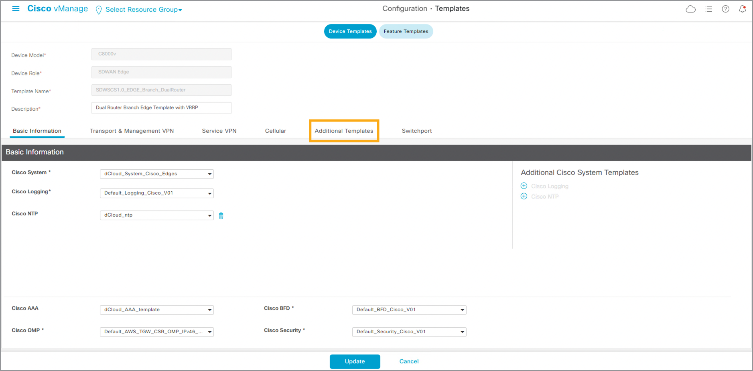The image size is (753, 371).
Task: Expand the Cisco System template dropdown
Action: point(156,174)
